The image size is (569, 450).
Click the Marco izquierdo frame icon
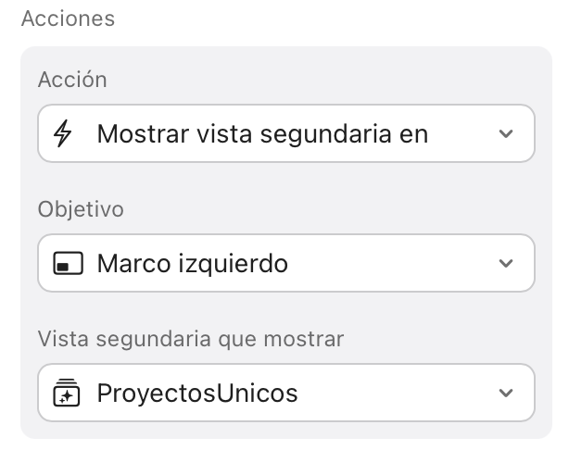click(63, 264)
